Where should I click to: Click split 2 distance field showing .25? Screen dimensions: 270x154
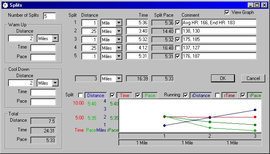(x=89, y=31)
